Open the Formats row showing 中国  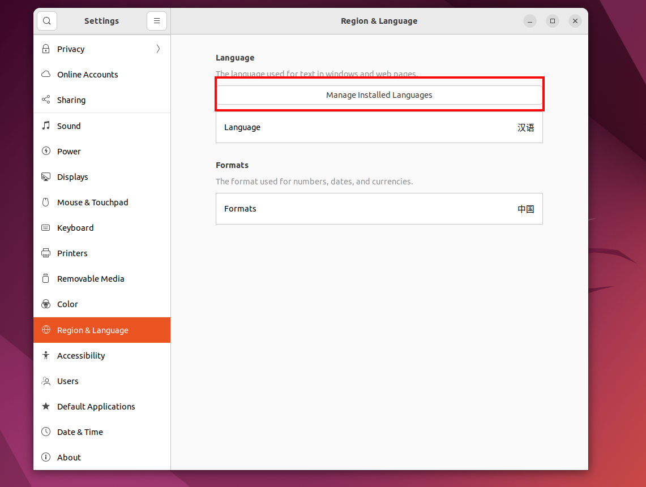click(x=379, y=209)
